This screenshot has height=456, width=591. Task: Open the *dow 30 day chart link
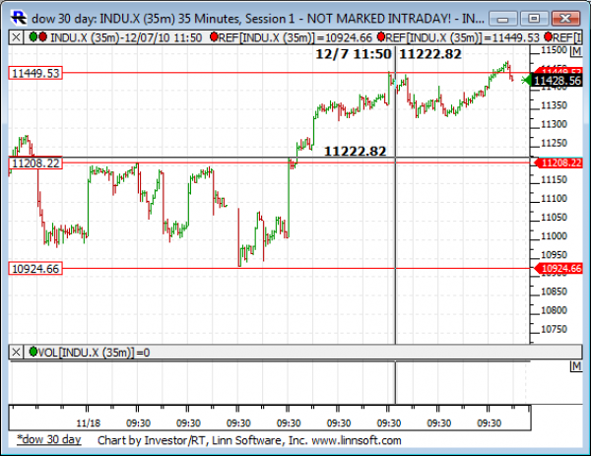49,439
